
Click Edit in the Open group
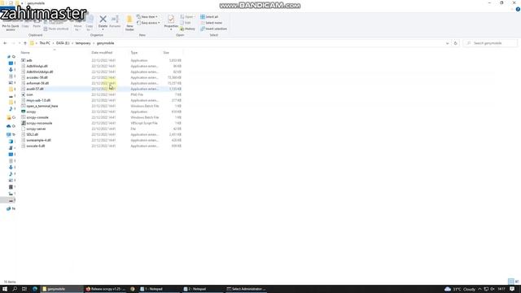(186, 23)
